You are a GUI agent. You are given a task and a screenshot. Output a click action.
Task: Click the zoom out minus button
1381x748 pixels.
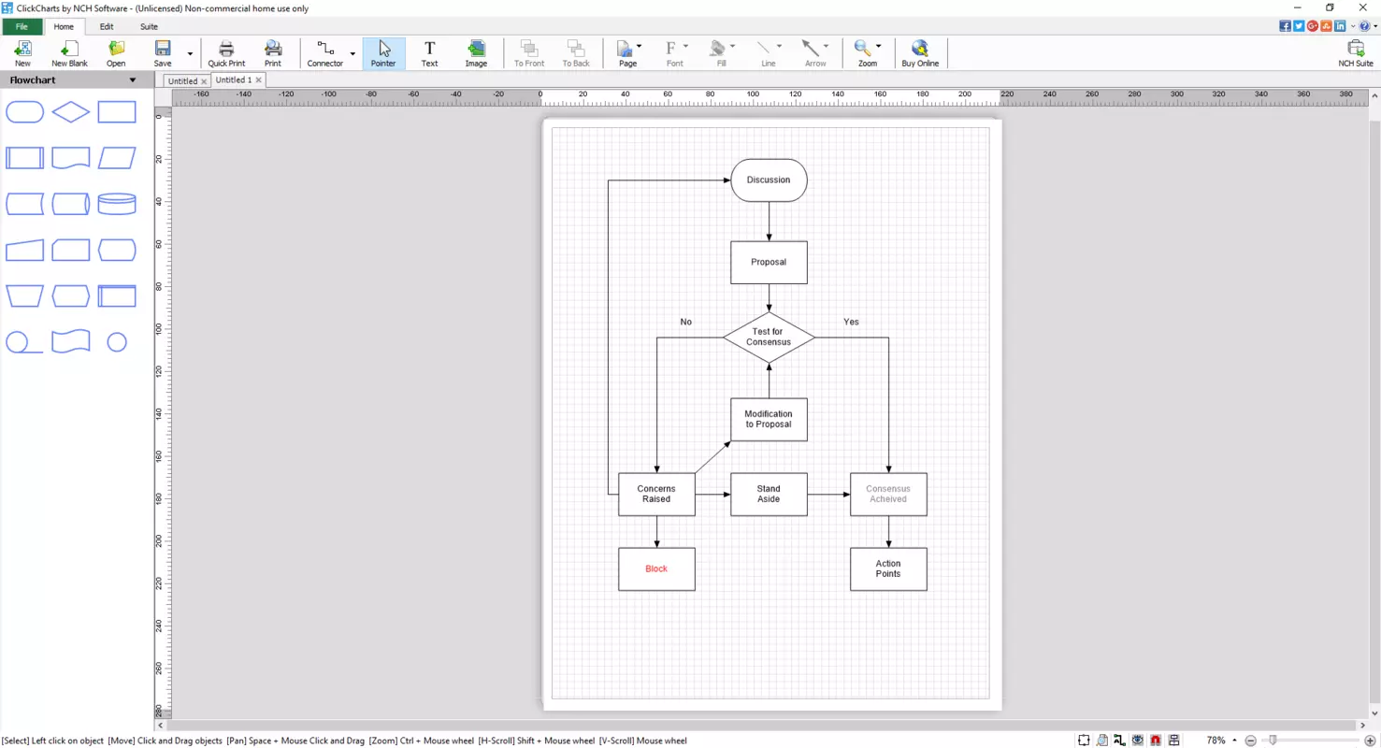(x=1251, y=741)
